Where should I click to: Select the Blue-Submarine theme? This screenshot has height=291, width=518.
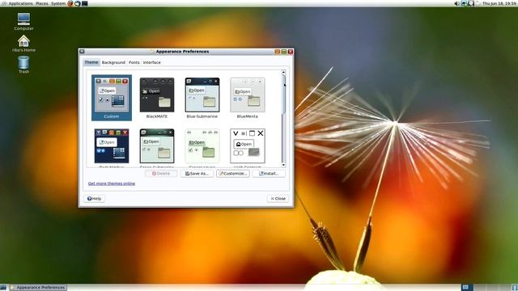click(x=202, y=98)
